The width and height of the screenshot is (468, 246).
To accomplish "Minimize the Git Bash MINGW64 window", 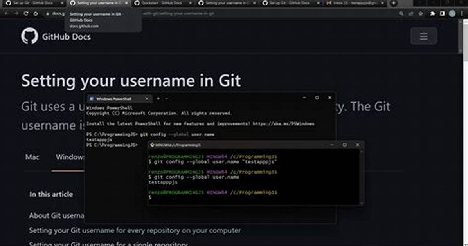I will pyautogui.click(x=332, y=145).
